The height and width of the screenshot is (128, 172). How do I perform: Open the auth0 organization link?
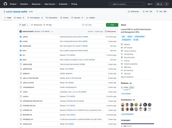pyautogui.click(x=9, y=12)
